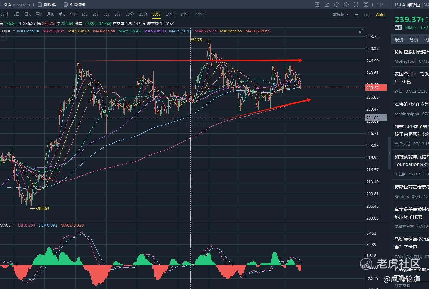Open the CLMA indicator dropdown
The height and width of the screenshot is (289, 429).
(x=7, y=31)
